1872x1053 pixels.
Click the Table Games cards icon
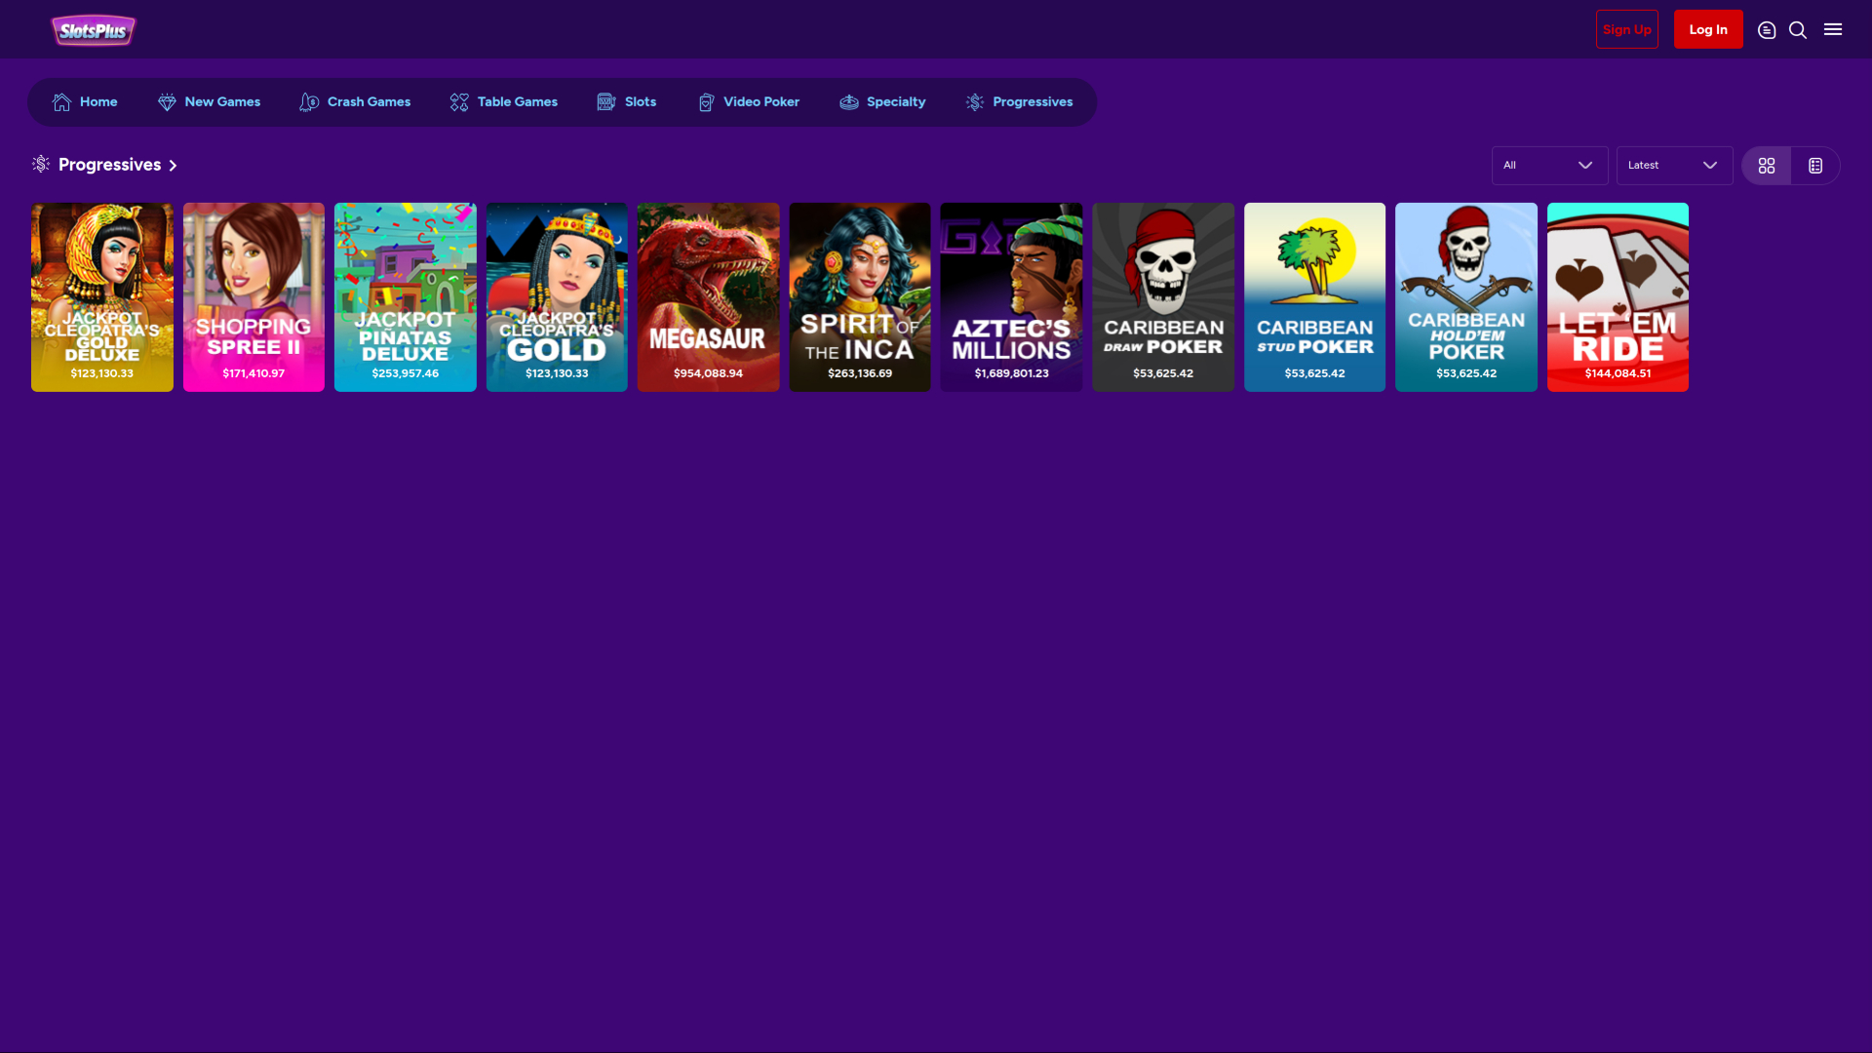pos(458,101)
